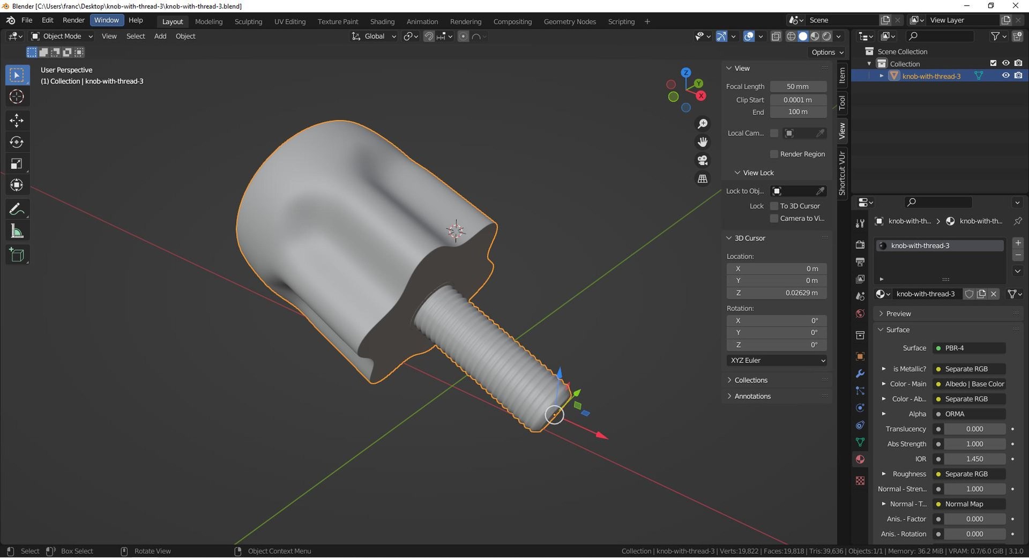Select the Measure tool
This screenshot has width=1029, height=558.
[x=17, y=231]
